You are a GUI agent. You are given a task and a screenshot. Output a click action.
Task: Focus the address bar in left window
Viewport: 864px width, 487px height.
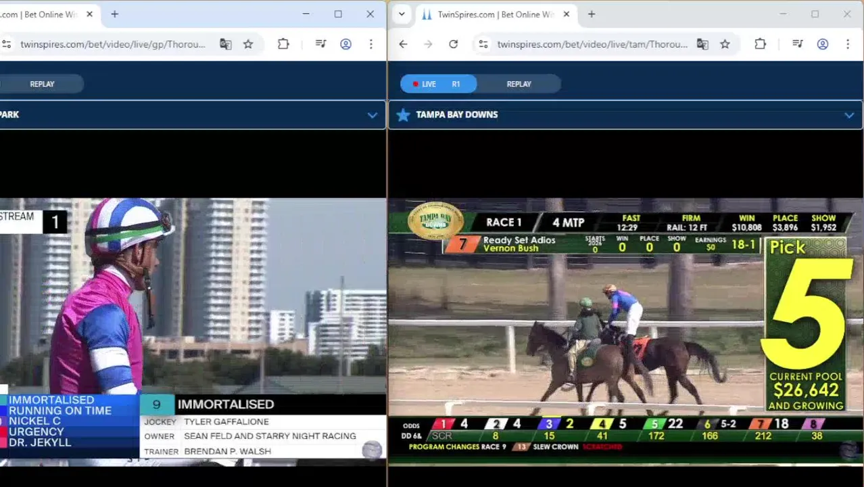113,44
